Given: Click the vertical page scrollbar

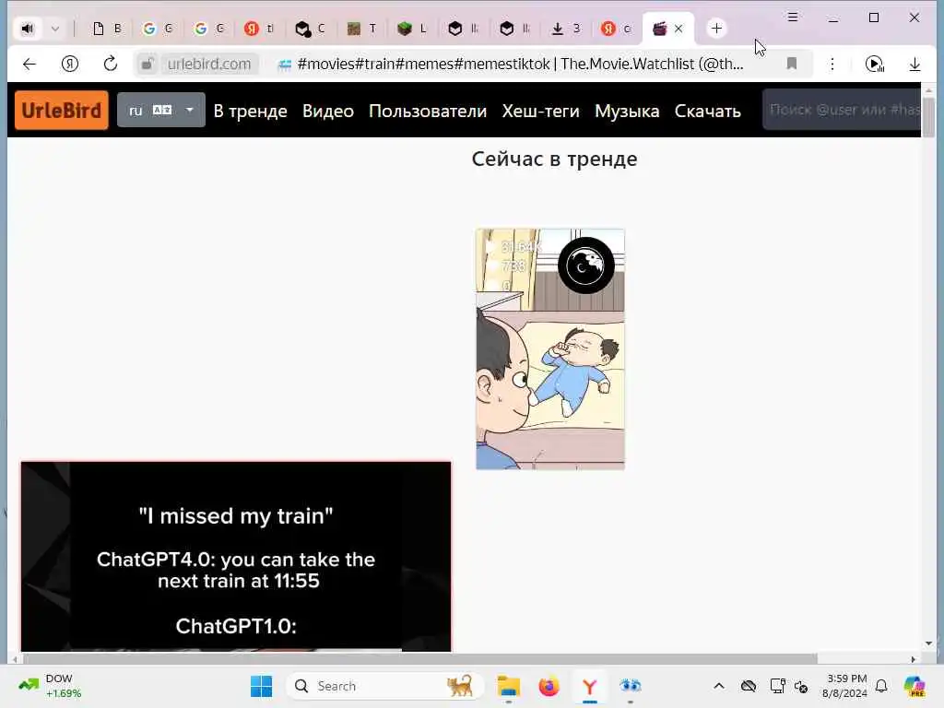Looking at the screenshot, I should 929,115.
